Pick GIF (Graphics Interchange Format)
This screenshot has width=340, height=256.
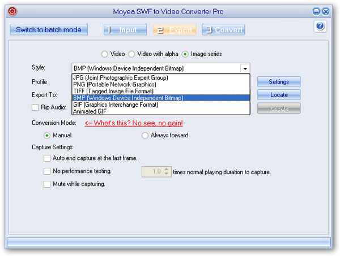[161, 105]
